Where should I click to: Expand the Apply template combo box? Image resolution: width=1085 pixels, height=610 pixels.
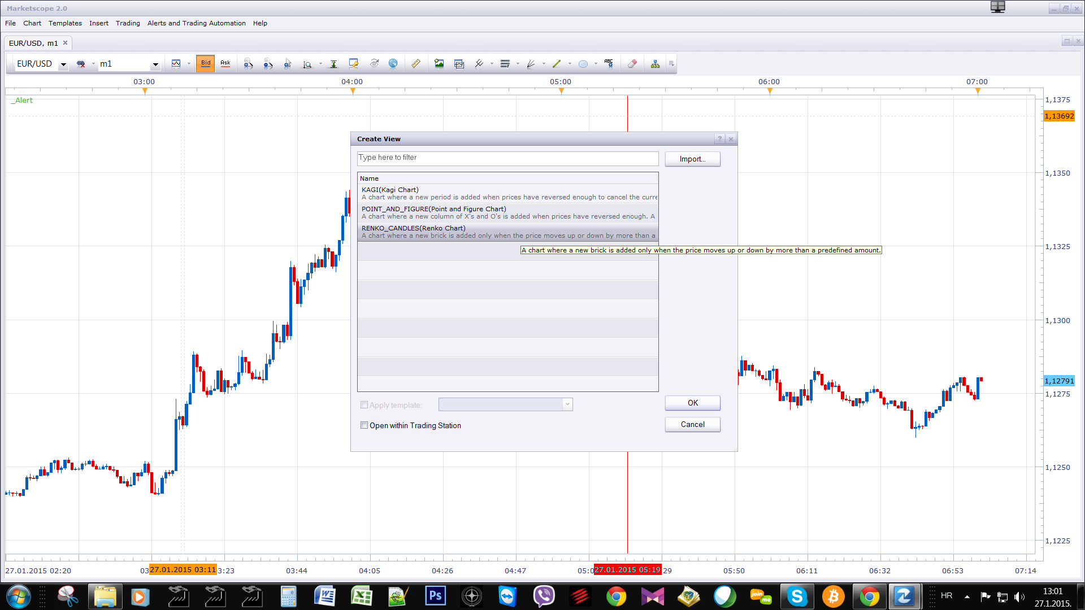pyautogui.click(x=567, y=404)
